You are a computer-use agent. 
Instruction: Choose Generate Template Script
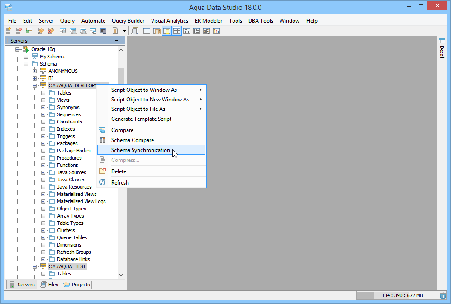(x=151, y=119)
